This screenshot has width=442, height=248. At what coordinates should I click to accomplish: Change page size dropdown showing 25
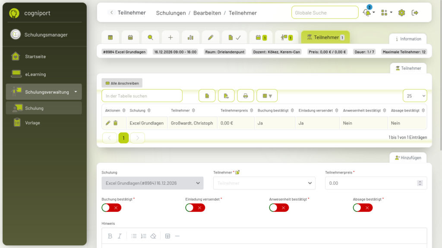(415, 96)
